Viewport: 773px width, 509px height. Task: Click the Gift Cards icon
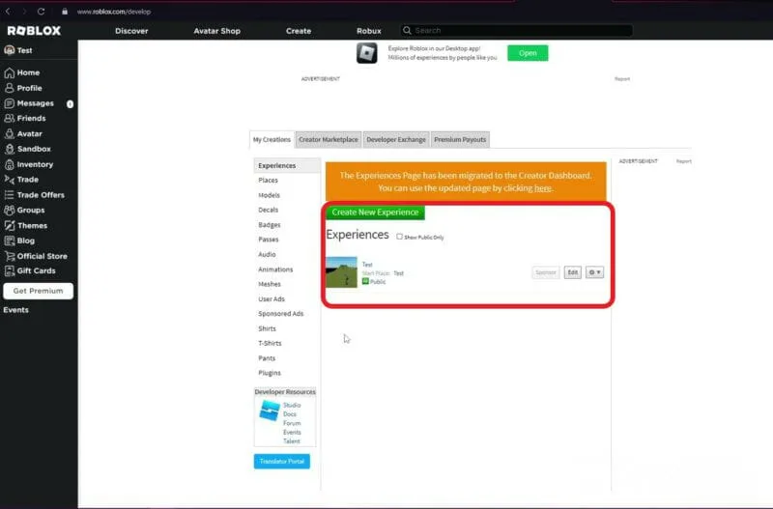[10, 271]
